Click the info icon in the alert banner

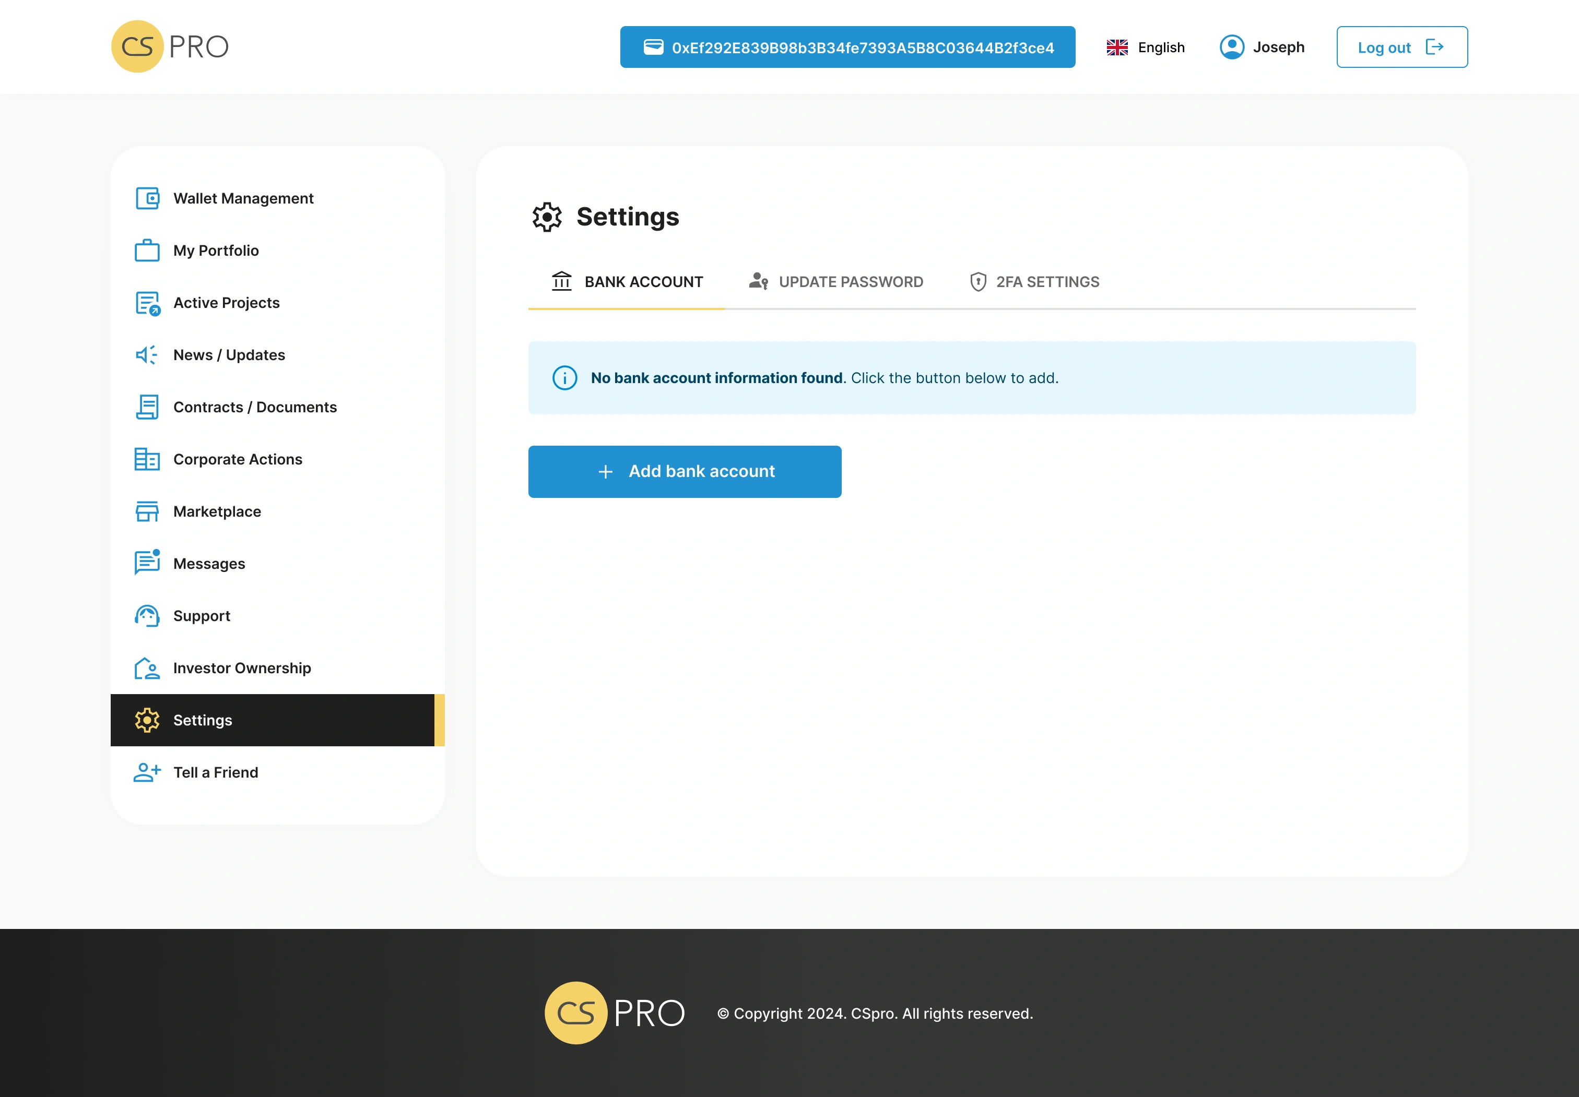click(564, 378)
